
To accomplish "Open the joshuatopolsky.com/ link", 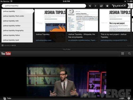I will click(x=44, y=40).
